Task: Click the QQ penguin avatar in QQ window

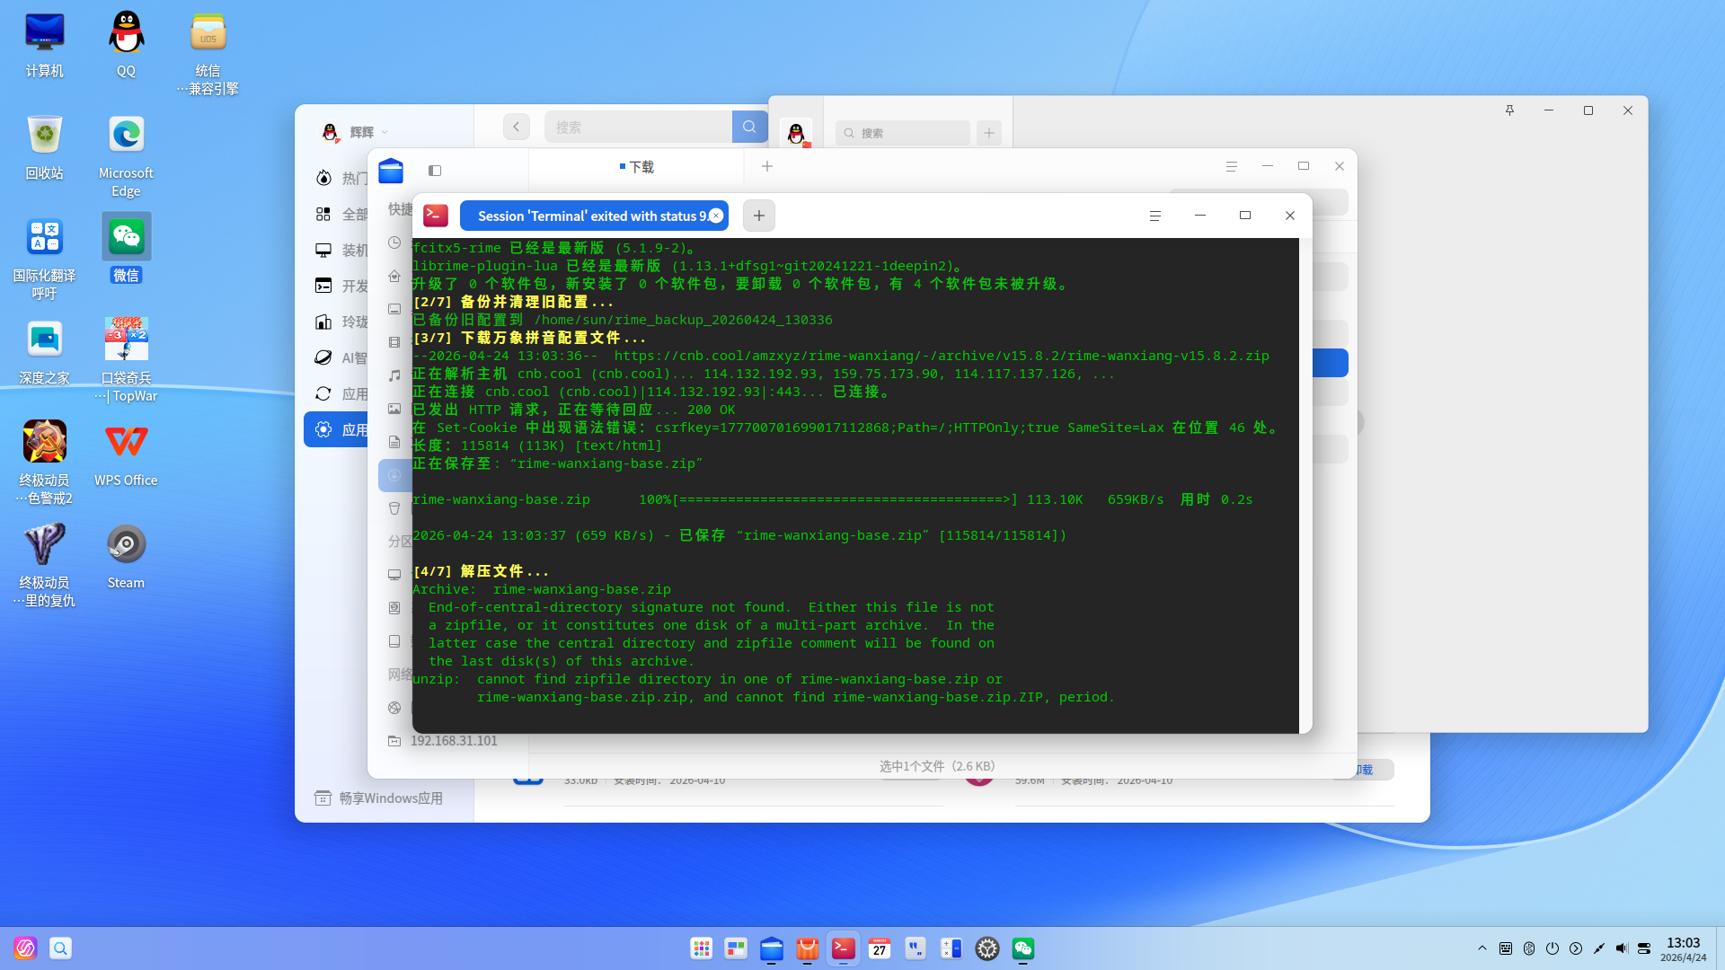Action: (796, 134)
